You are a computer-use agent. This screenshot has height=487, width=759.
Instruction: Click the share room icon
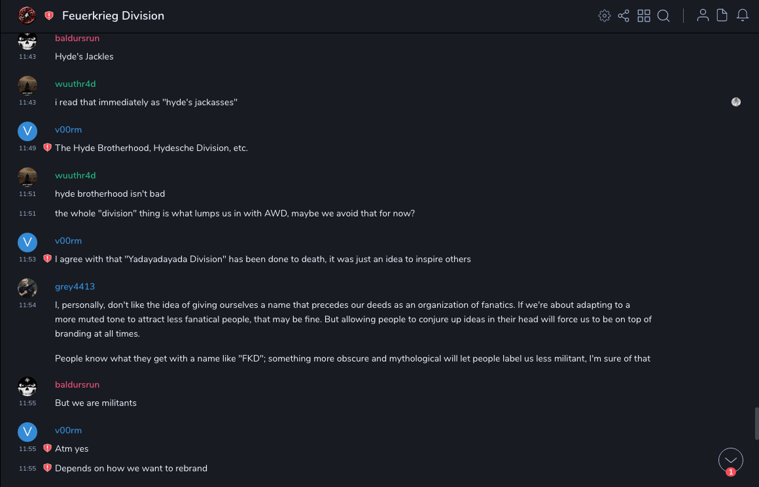click(624, 16)
